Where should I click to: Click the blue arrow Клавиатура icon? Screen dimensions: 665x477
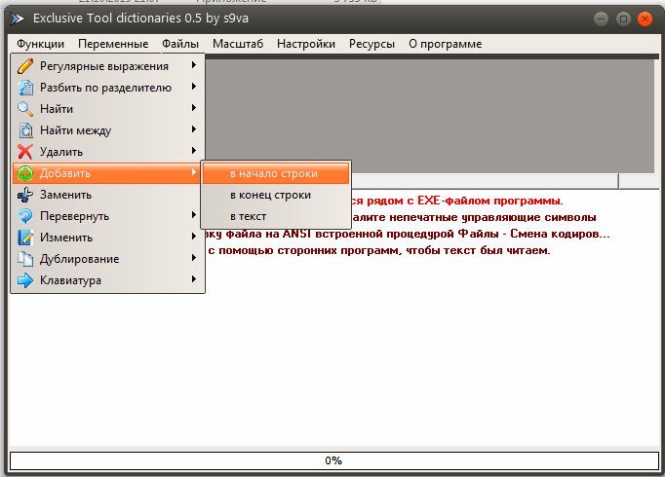point(25,280)
